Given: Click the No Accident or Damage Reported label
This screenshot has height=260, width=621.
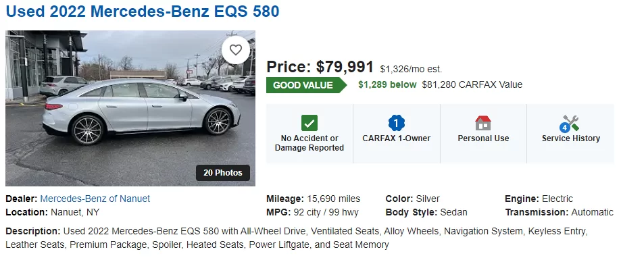Looking at the screenshot, I should [309, 143].
